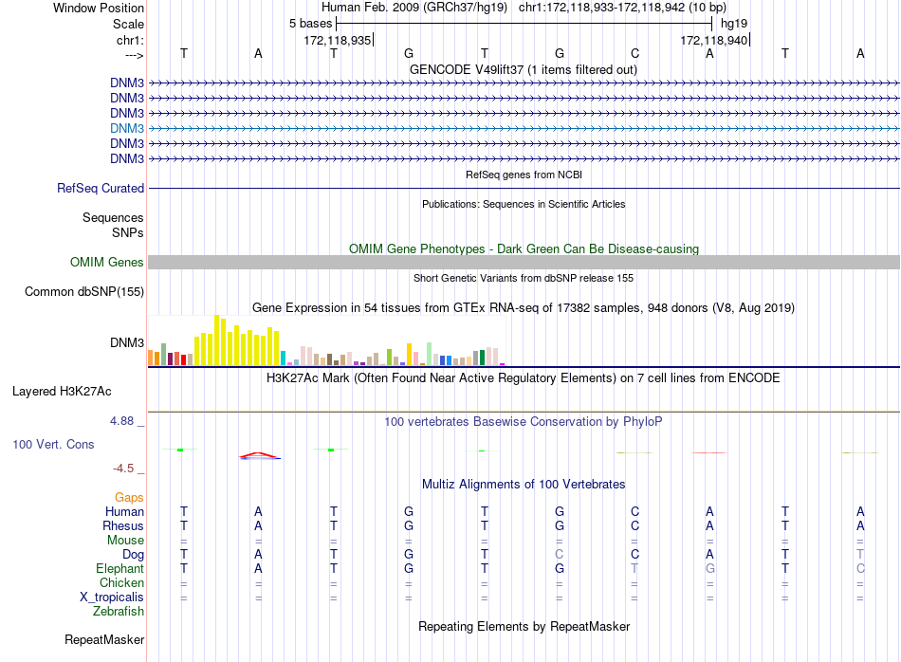Click the C base in the Human row
901x662 pixels.
click(634, 511)
